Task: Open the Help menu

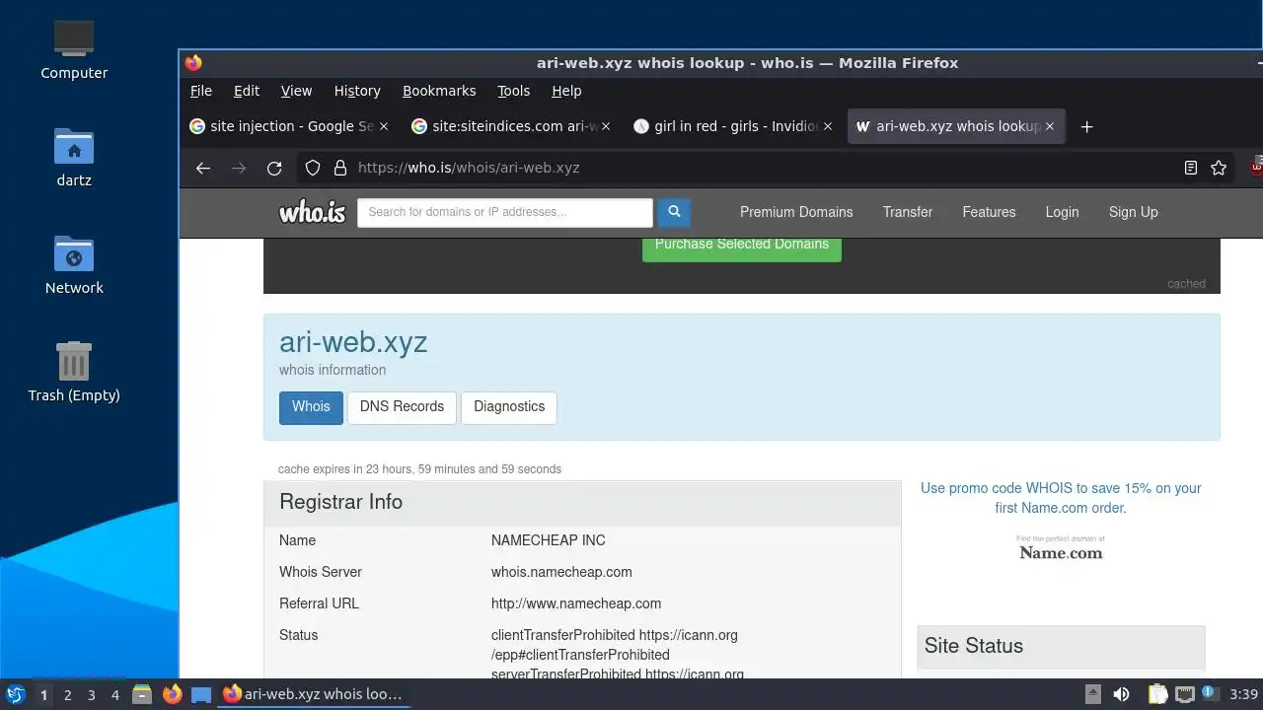Action: (x=566, y=91)
